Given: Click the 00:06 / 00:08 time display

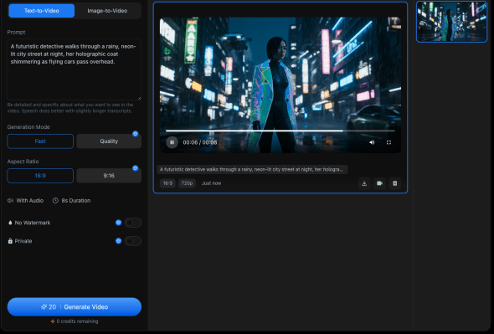Looking at the screenshot, I should point(200,142).
